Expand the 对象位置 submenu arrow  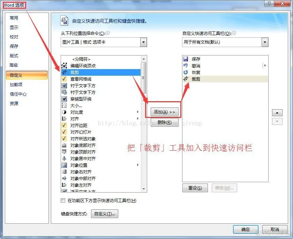click(x=138, y=165)
